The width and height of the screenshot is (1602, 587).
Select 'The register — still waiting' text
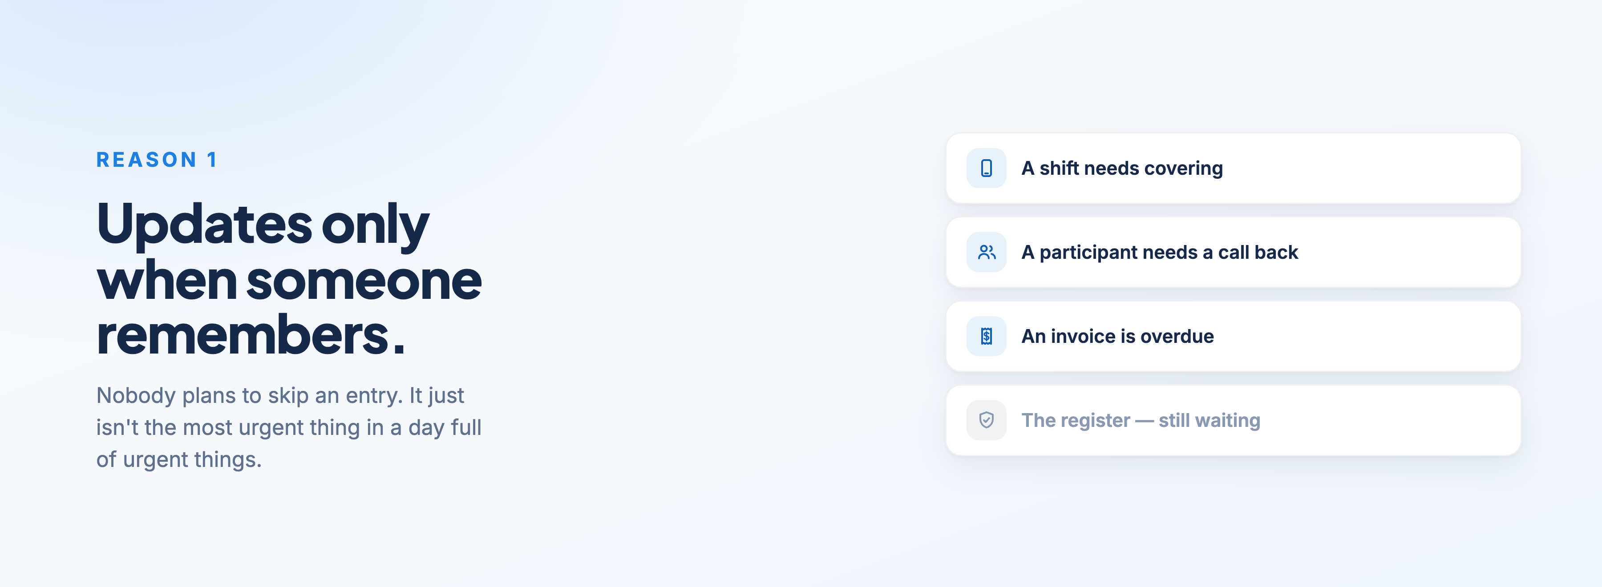1141,421
